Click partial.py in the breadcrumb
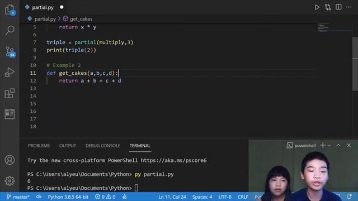This screenshot has height=201, width=358. 45,19
